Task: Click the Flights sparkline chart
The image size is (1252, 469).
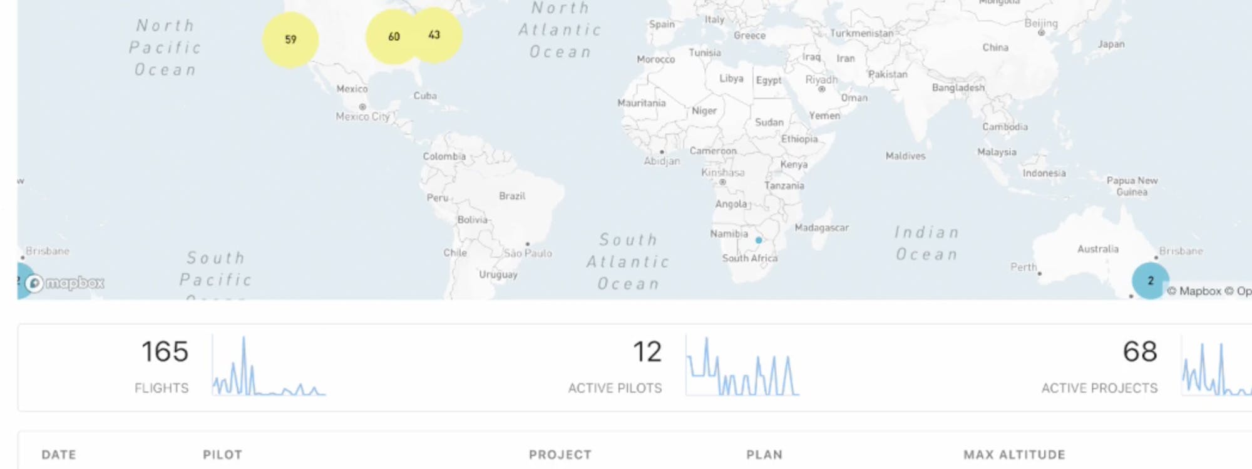Action: [269, 367]
